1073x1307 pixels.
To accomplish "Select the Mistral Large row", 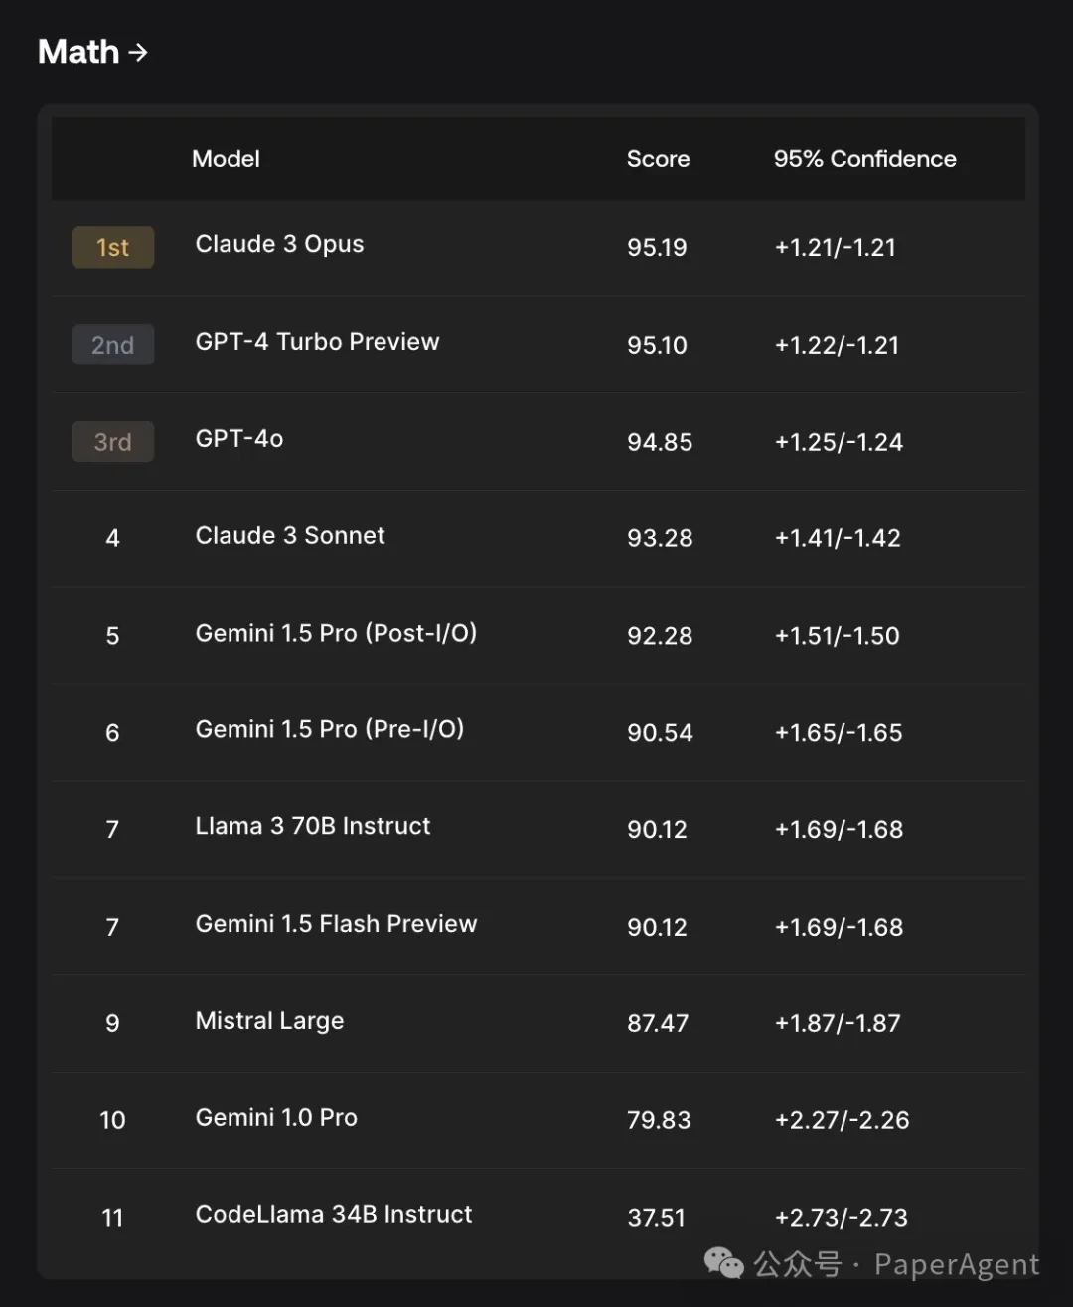I will tap(538, 1023).
